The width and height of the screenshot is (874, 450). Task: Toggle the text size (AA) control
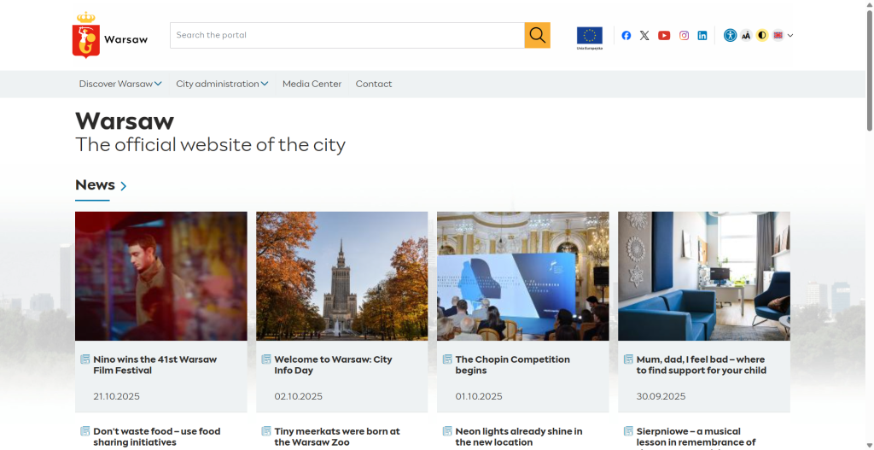(746, 35)
